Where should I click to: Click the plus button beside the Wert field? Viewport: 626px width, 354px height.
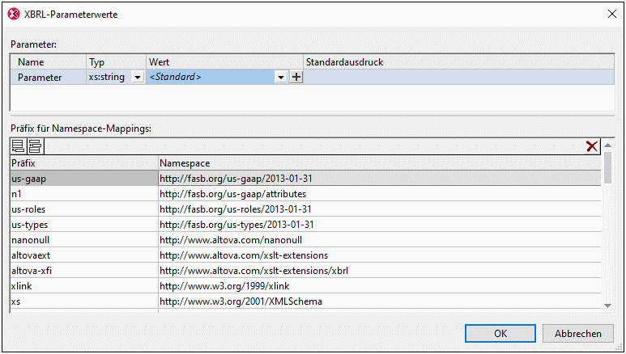click(x=296, y=77)
